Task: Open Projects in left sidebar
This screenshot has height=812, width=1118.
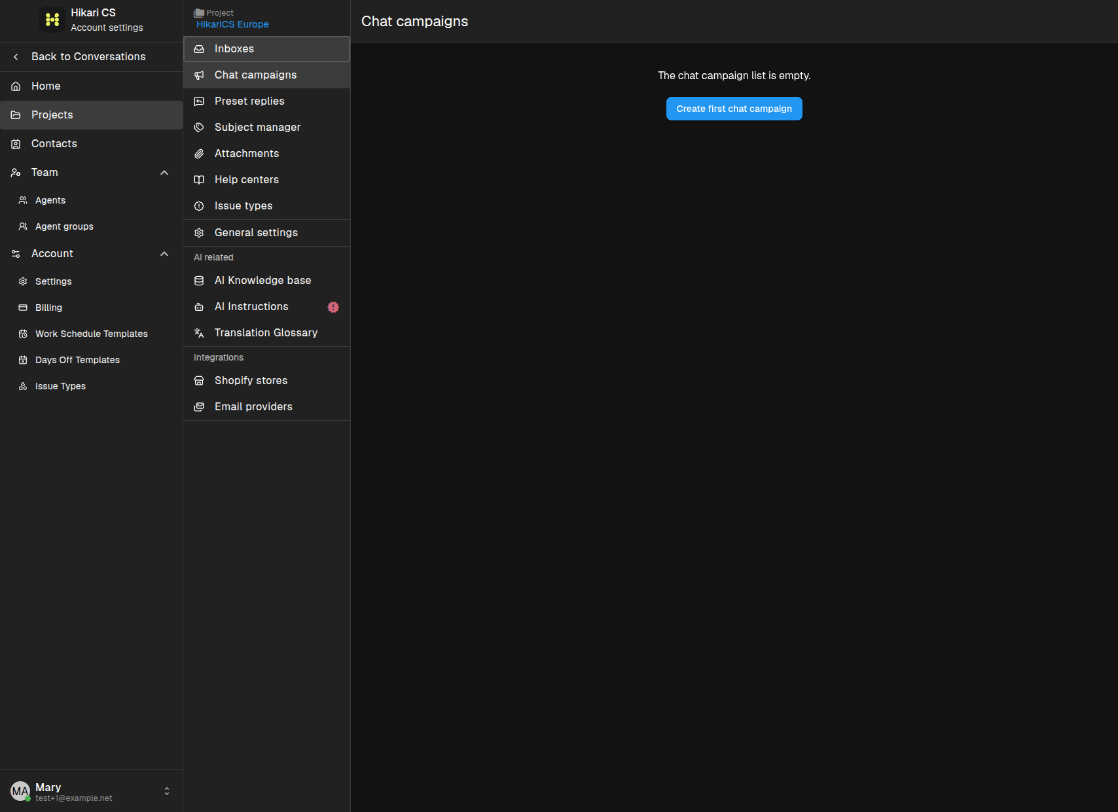Action: point(91,115)
